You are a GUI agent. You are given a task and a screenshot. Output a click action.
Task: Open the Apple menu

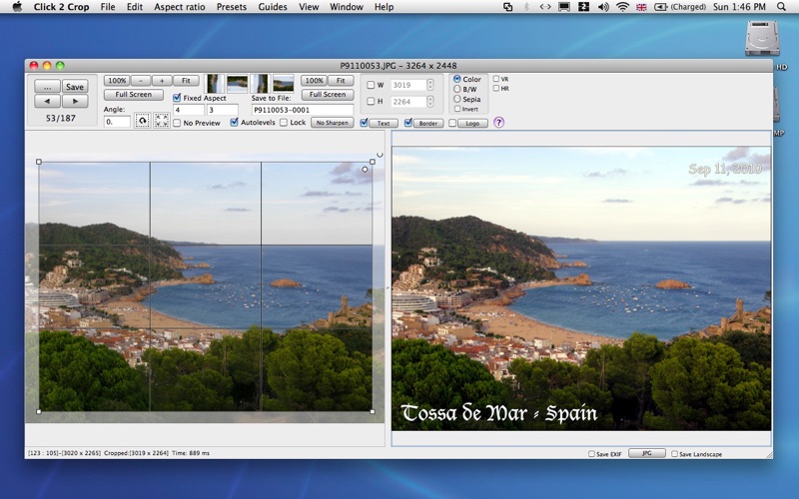pyautogui.click(x=17, y=7)
